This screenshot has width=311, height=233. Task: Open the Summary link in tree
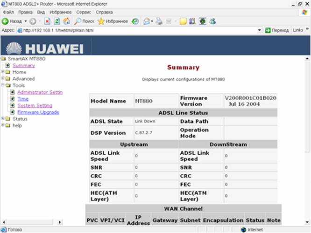point(24,65)
